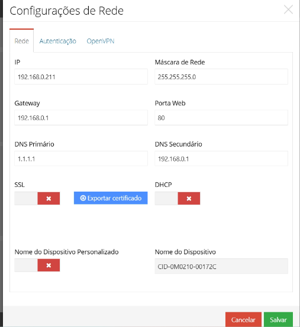The height and width of the screenshot is (327, 300).
Task: Click the red X of DHCP toggle
Action: pyautogui.click(x=189, y=198)
